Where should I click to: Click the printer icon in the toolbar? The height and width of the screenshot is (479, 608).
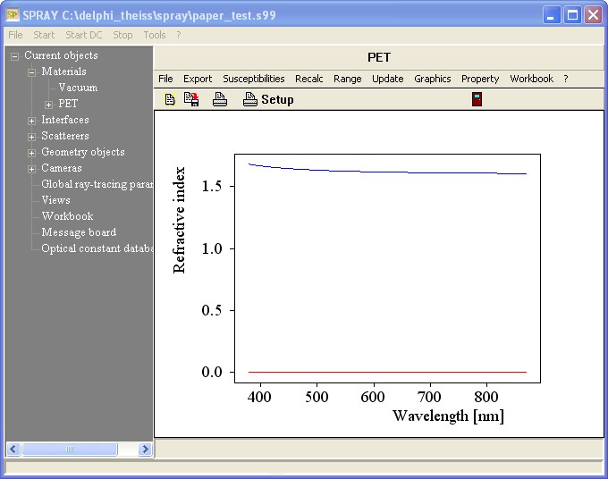219,100
